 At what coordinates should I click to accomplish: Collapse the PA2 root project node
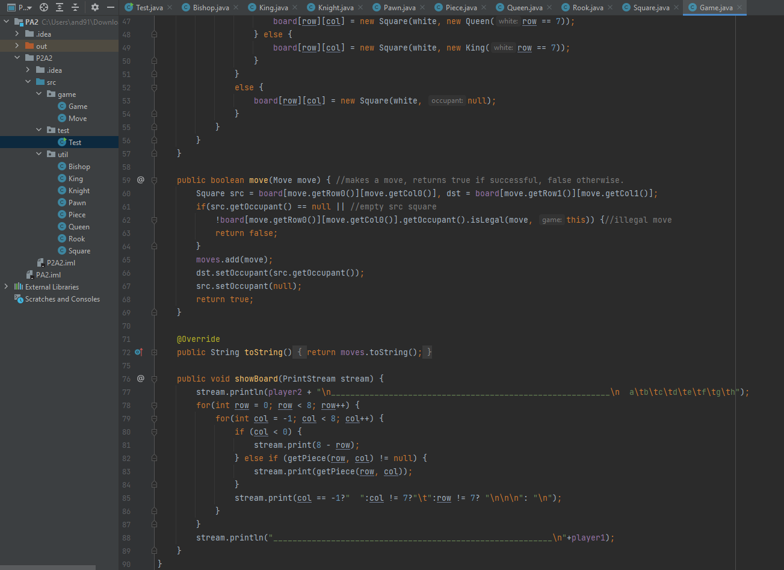[x=6, y=20]
